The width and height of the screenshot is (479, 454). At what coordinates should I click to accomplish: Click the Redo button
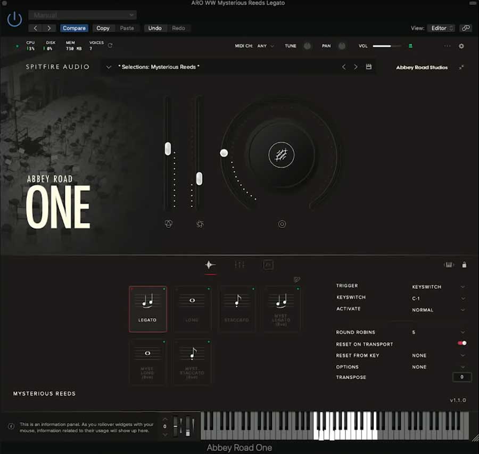coord(178,28)
